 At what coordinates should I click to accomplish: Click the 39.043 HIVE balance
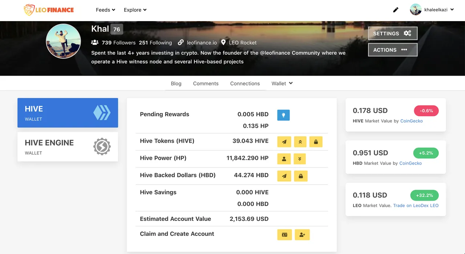tap(251, 141)
